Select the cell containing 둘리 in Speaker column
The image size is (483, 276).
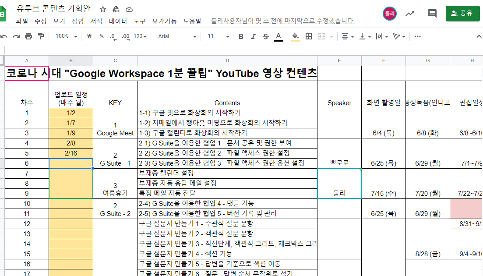tap(339, 184)
